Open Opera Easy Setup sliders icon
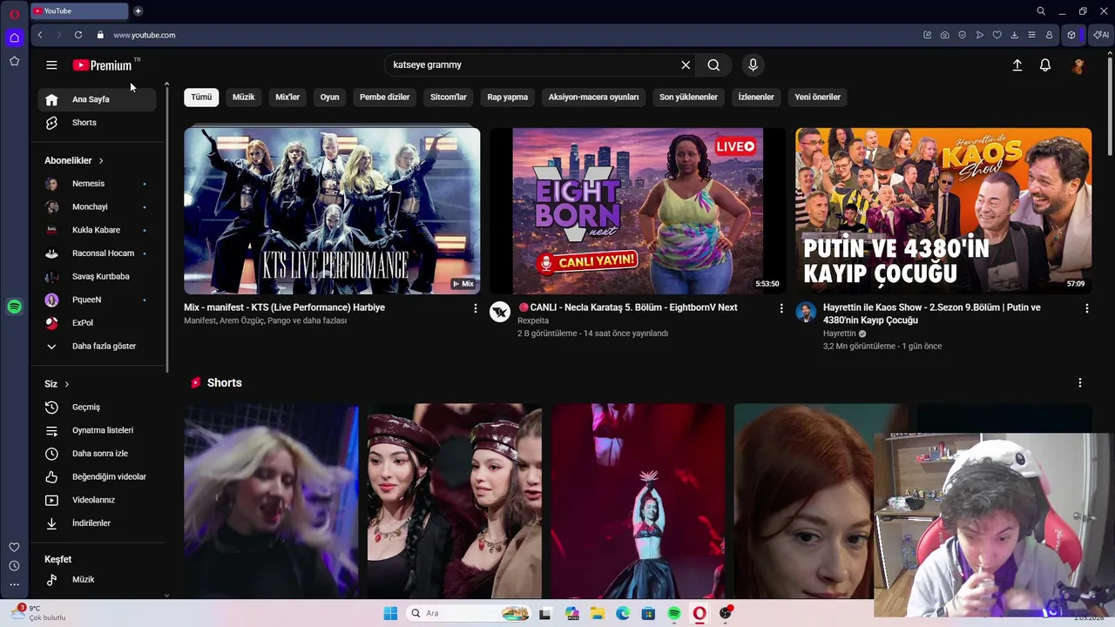This screenshot has height=627, width=1115. point(1032,35)
